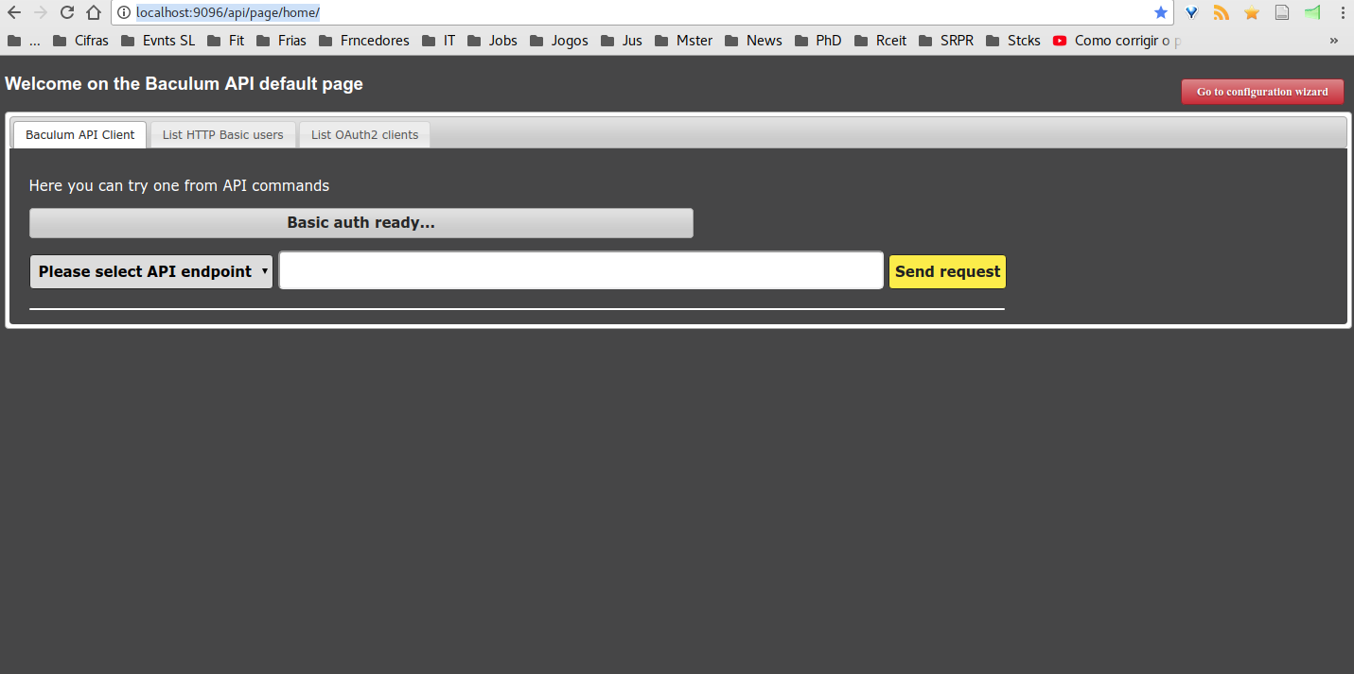The image size is (1354, 674).
Task: Click the API request text field
Action: click(581, 270)
